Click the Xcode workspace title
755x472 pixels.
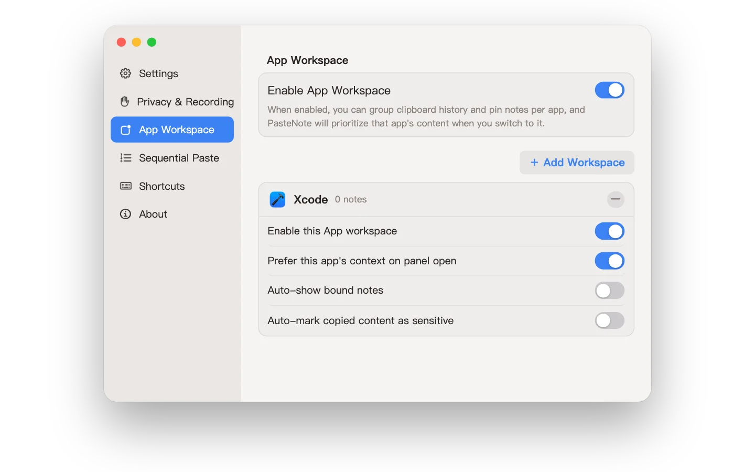(310, 199)
